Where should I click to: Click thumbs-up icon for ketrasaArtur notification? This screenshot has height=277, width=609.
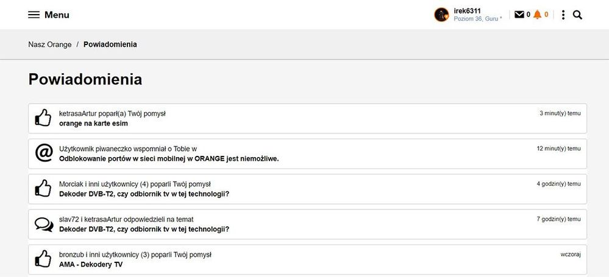pos(43,117)
